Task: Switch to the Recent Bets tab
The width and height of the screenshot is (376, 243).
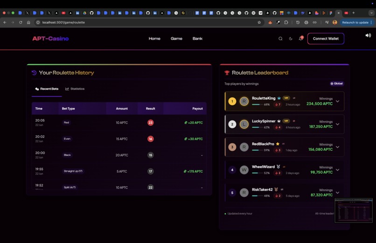Action: click(x=47, y=89)
